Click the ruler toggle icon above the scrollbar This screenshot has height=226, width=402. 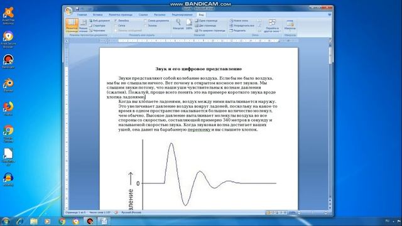pos(330,41)
